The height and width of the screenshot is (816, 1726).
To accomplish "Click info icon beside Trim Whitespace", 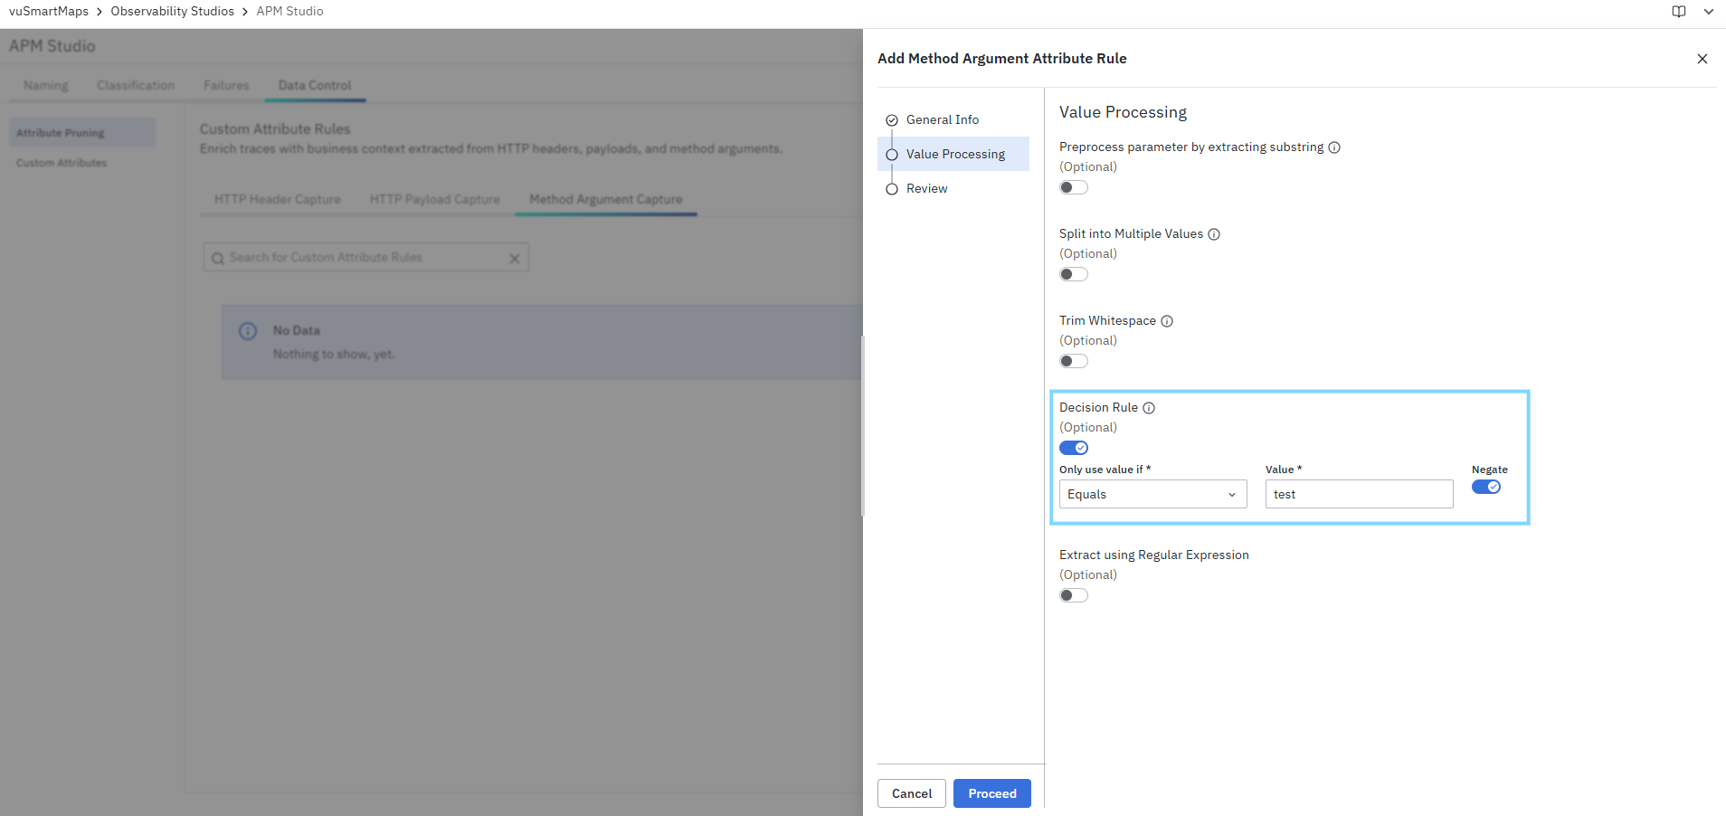I will click(1167, 321).
